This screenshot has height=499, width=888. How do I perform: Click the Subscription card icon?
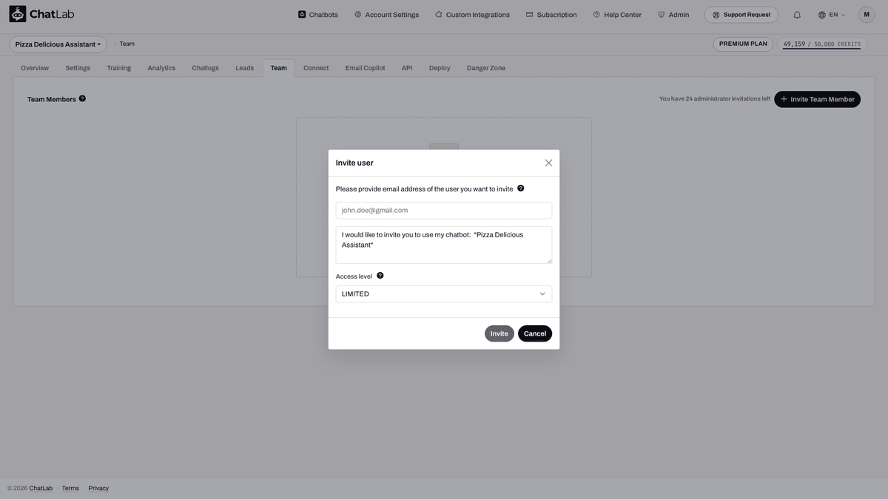pos(530,14)
